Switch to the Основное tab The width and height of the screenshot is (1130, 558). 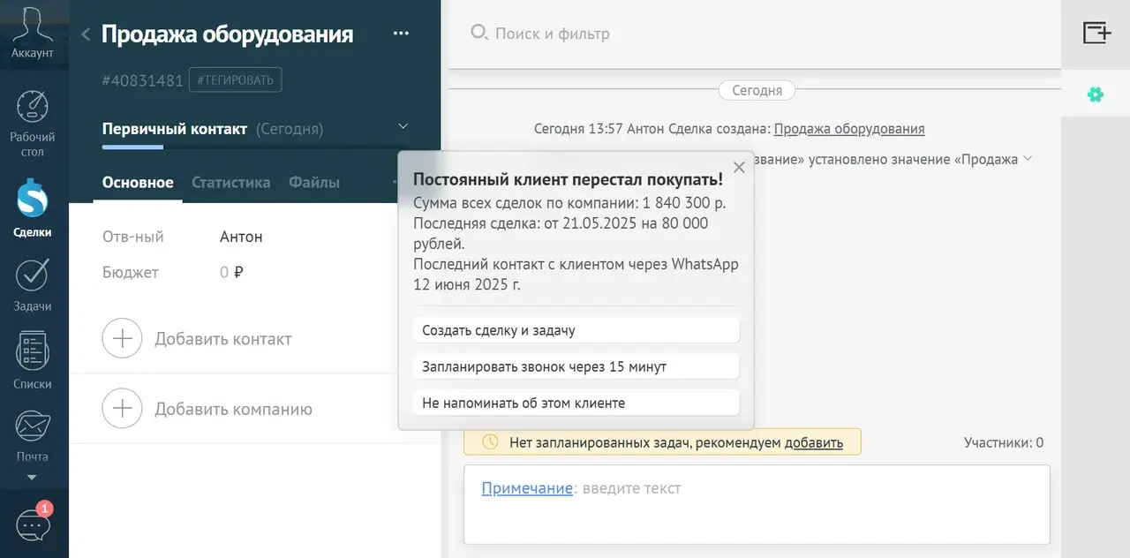click(138, 183)
